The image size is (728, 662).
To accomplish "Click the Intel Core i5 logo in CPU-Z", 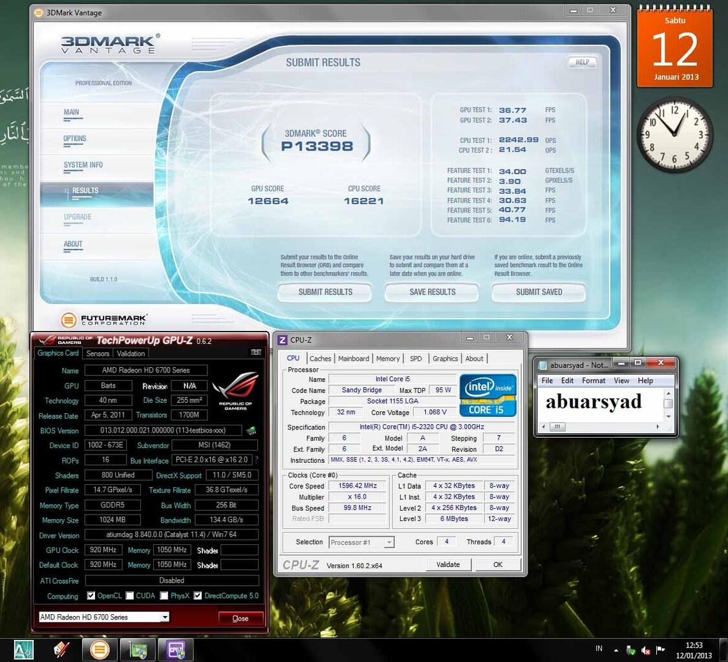I will tap(487, 396).
